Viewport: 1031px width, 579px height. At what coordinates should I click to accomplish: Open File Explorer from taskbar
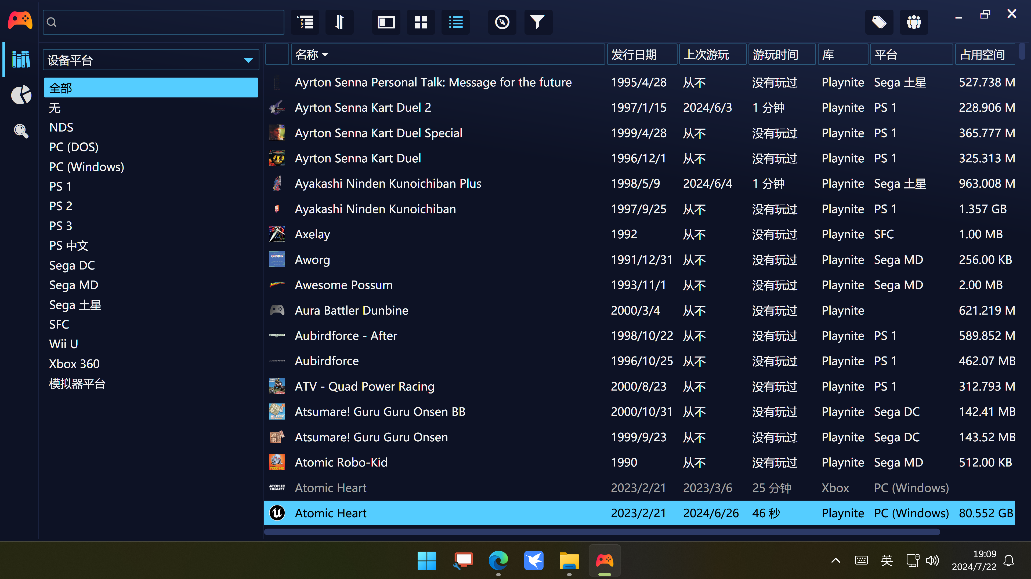(x=569, y=560)
